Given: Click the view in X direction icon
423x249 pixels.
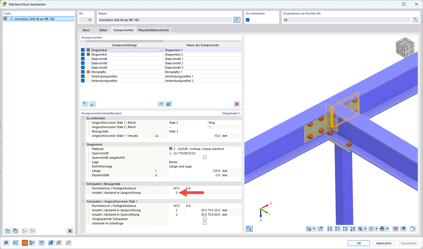Looking at the screenshot, I should (330, 229).
